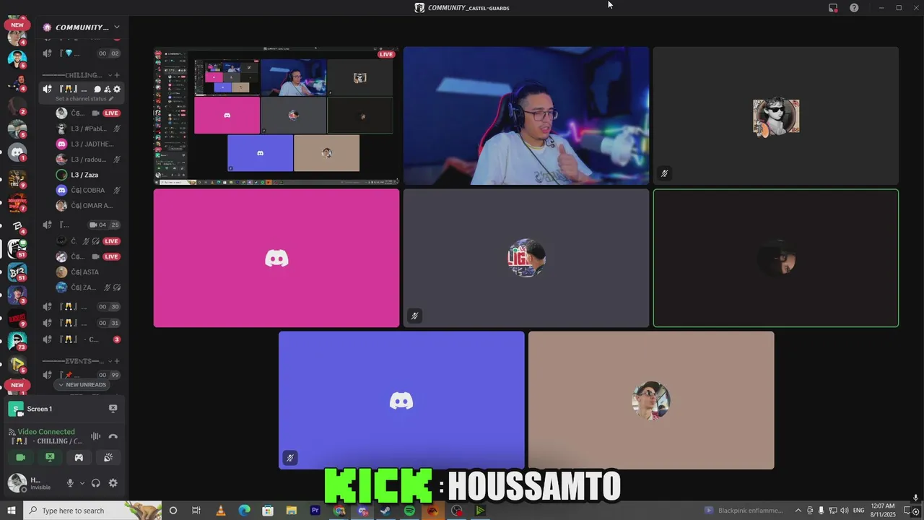
Task: Open microphone input options arrow
Action: click(82, 483)
